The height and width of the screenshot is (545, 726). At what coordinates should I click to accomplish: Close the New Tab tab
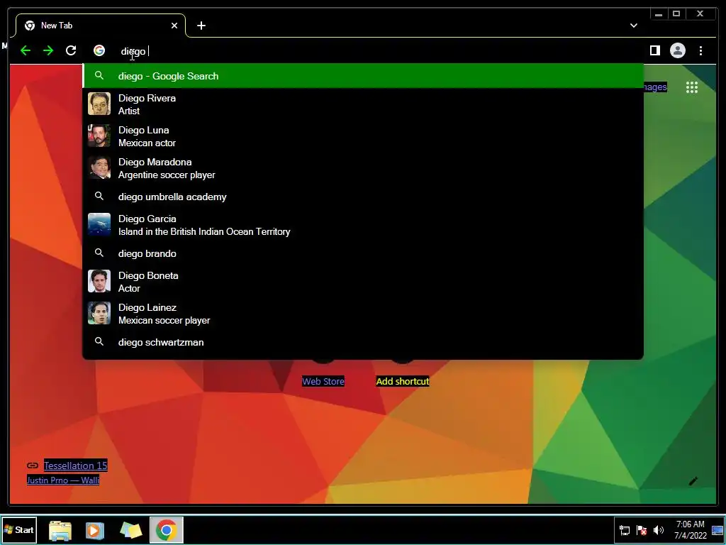[x=174, y=26]
